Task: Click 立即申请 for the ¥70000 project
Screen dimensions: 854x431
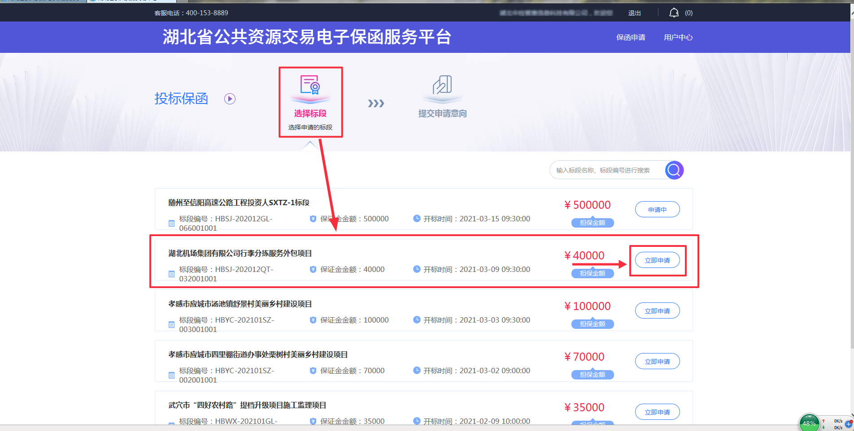Action: [657, 362]
